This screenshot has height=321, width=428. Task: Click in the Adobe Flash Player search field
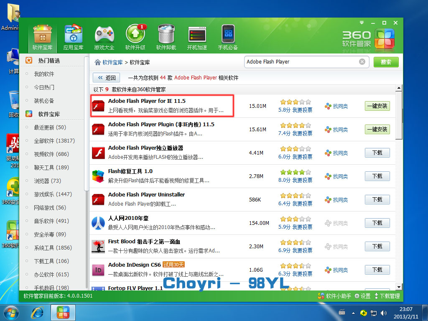click(x=301, y=62)
